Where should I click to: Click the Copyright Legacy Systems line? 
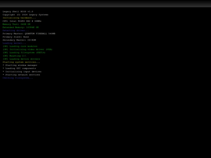pos(25,15)
